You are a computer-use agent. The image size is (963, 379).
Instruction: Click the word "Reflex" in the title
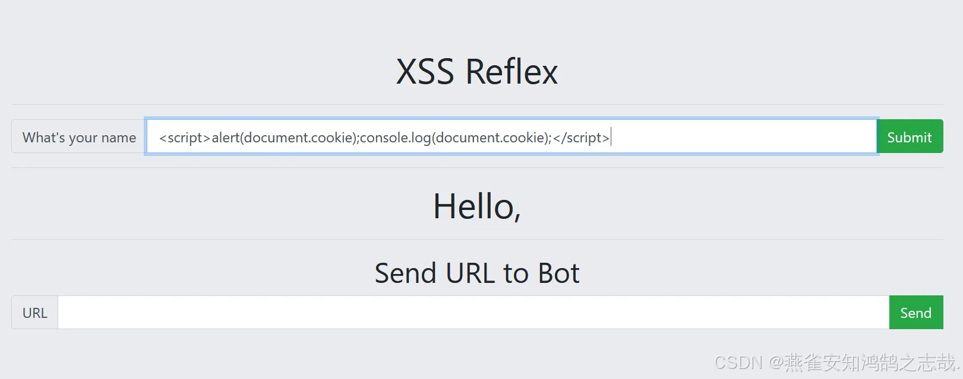pyautogui.click(x=512, y=72)
